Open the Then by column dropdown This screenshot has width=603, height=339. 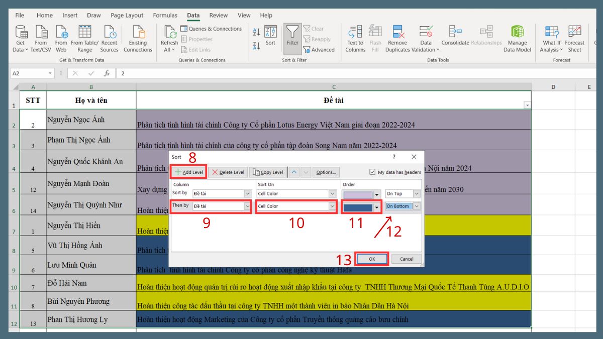click(248, 206)
